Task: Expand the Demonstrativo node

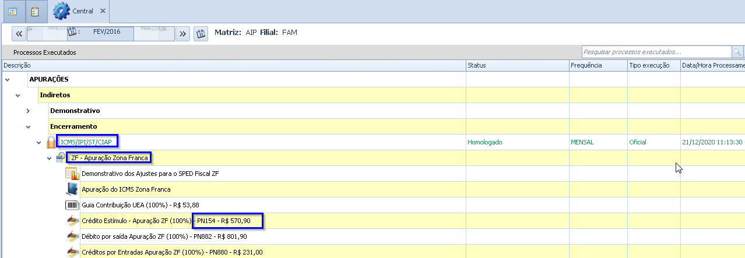Action: pos(28,111)
